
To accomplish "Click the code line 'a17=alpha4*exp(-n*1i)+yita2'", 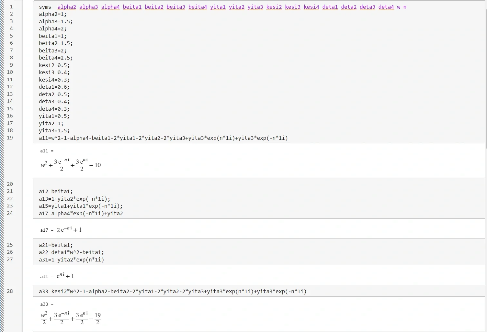I will [x=81, y=214].
